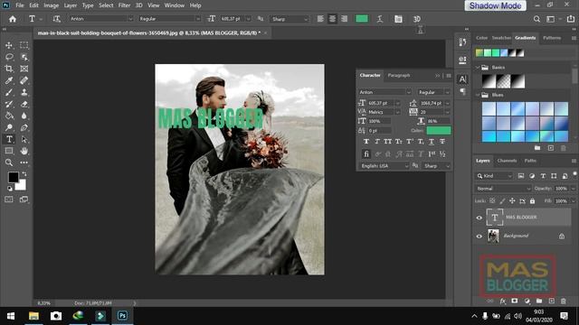Align text left in options bar

click(x=320, y=19)
